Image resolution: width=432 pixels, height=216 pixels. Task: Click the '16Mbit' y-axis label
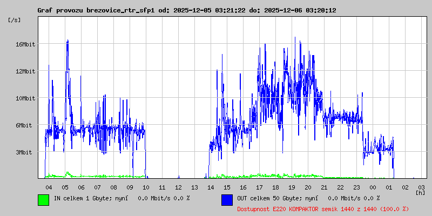coord(25,44)
